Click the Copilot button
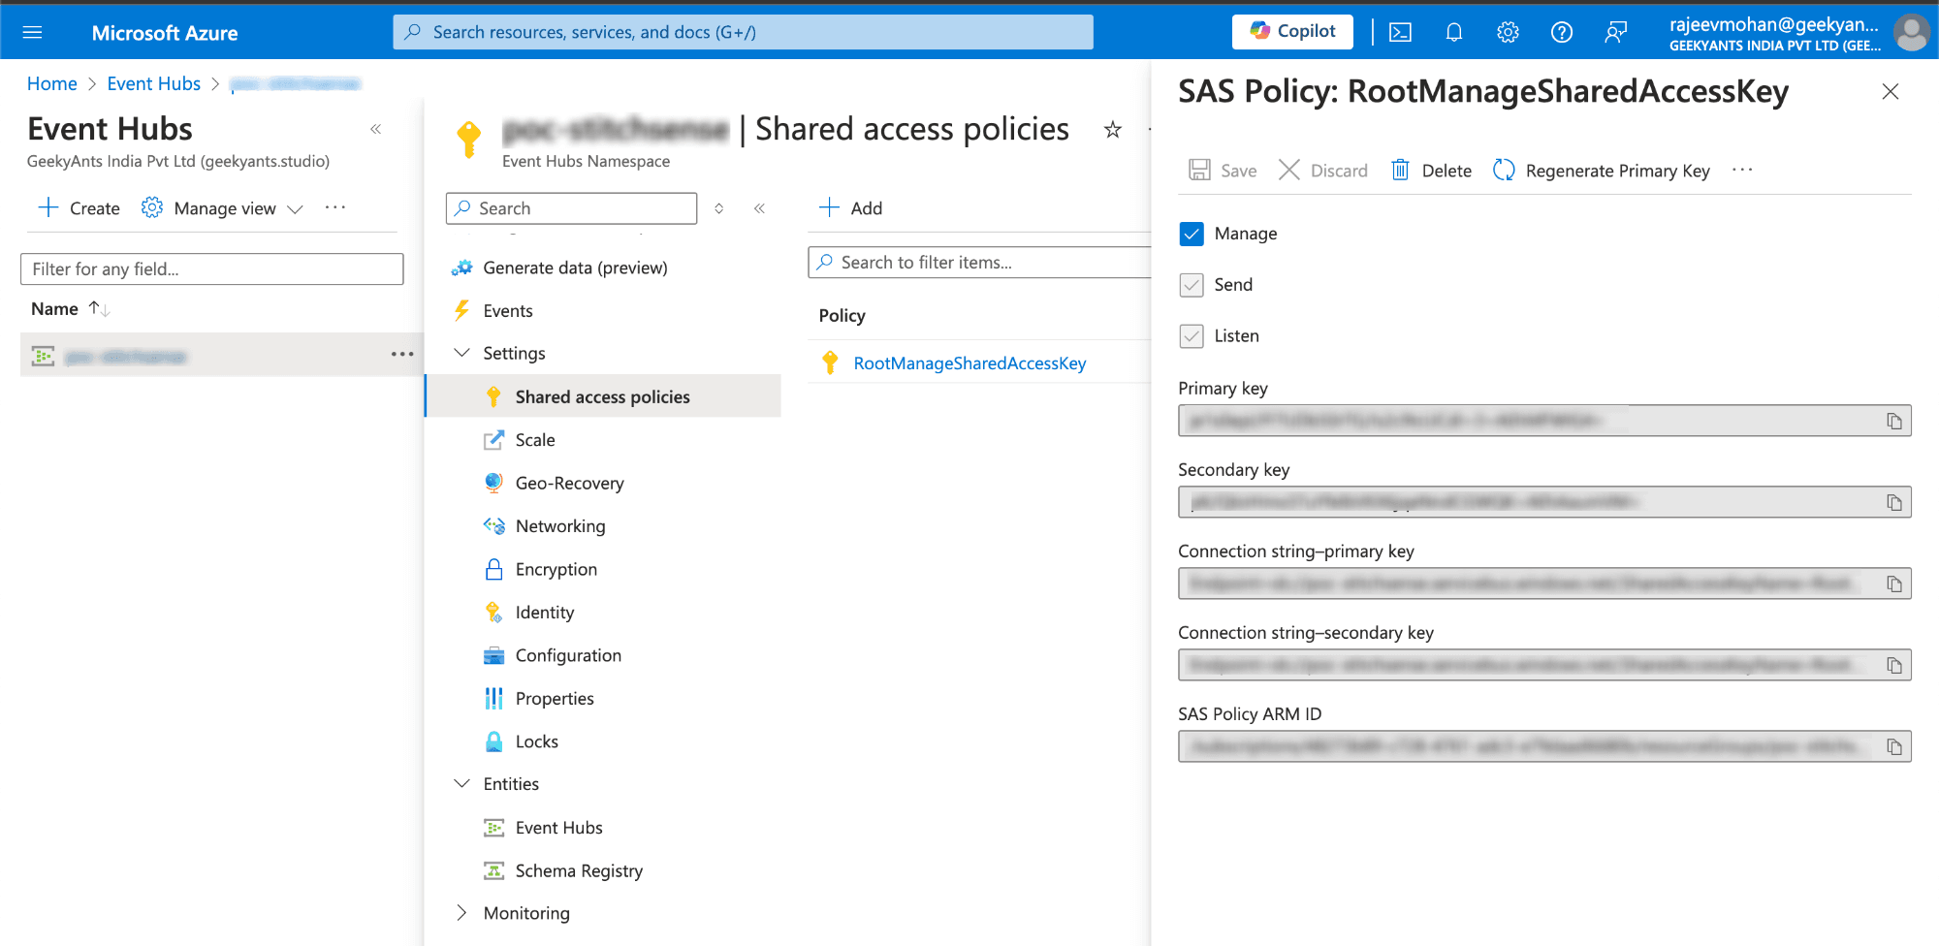 tap(1292, 31)
